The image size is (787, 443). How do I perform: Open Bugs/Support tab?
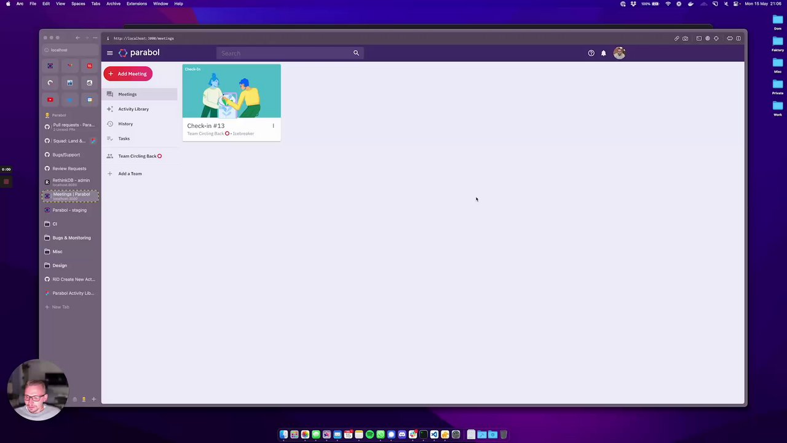coord(70,154)
